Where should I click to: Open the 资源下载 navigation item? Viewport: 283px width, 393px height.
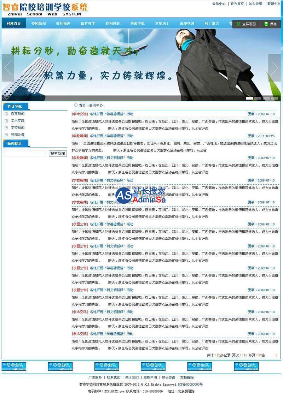pyautogui.click(x=137, y=24)
